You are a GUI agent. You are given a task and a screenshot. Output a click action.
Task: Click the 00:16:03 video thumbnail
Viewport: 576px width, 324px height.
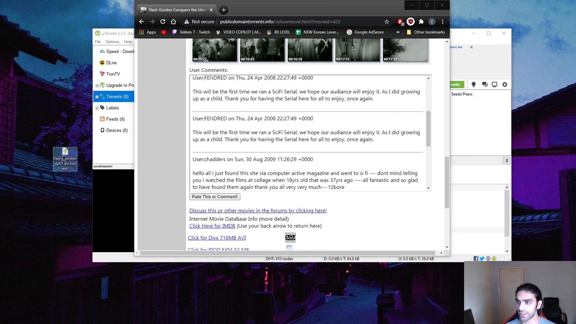(262, 50)
